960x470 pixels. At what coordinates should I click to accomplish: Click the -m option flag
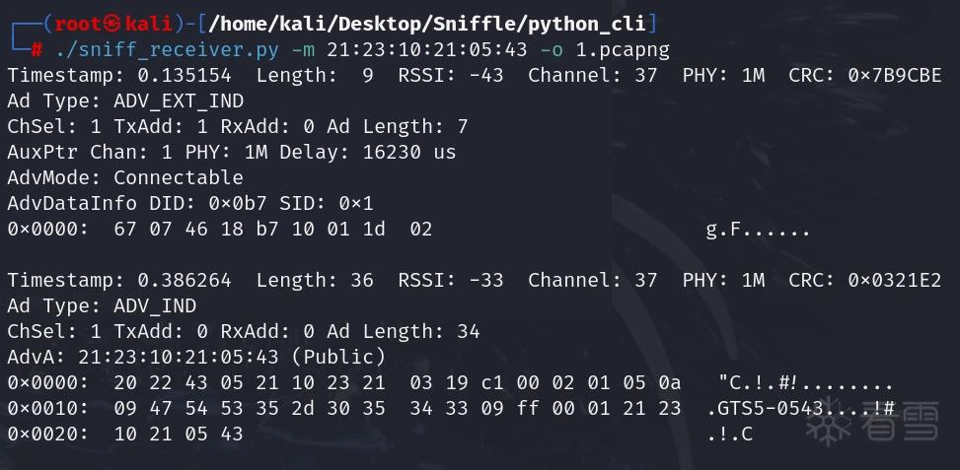click(303, 49)
